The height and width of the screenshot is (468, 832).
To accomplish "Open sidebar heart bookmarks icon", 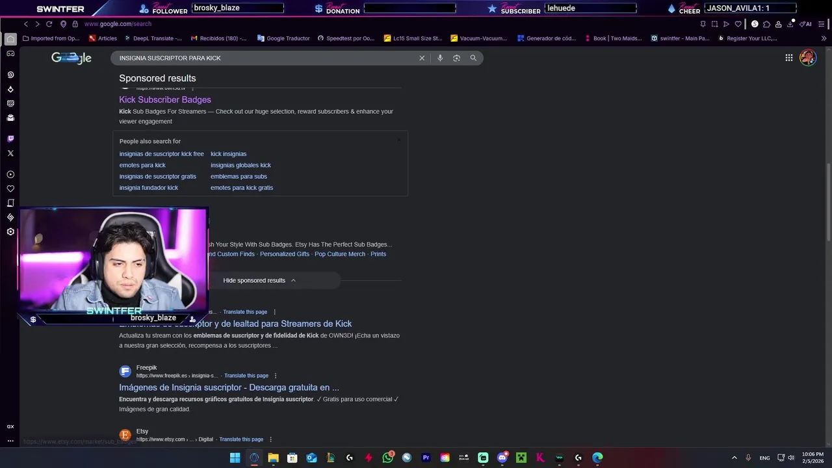I will point(10,188).
